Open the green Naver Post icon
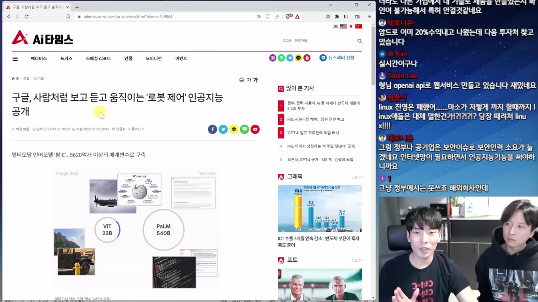Screen dimensions: 538x302 (281, 58)
